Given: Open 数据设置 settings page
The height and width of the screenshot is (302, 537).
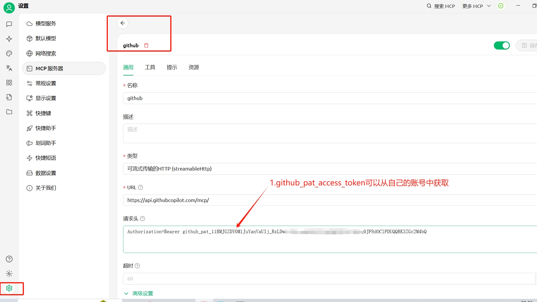Looking at the screenshot, I should 46,173.
